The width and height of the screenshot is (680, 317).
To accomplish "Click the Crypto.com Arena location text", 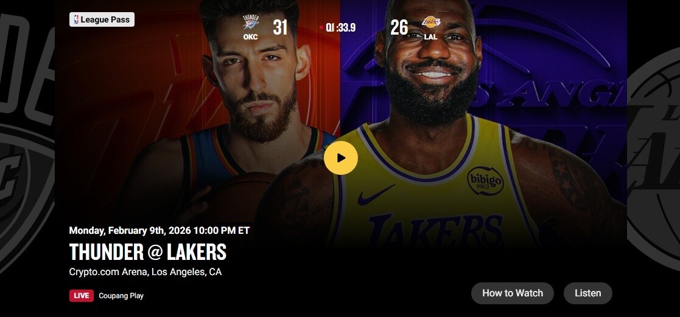I will click(145, 272).
